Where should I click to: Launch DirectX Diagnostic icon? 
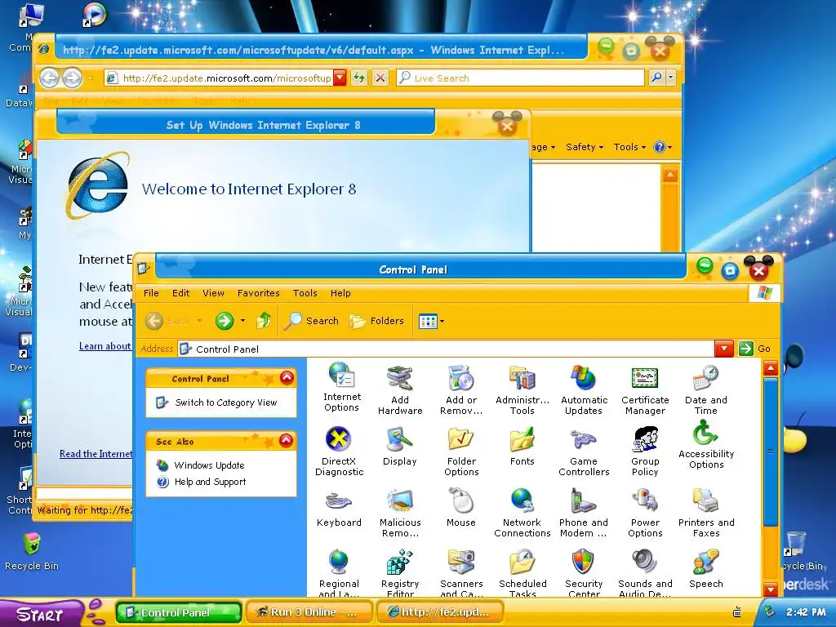click(x=339, y=451)
